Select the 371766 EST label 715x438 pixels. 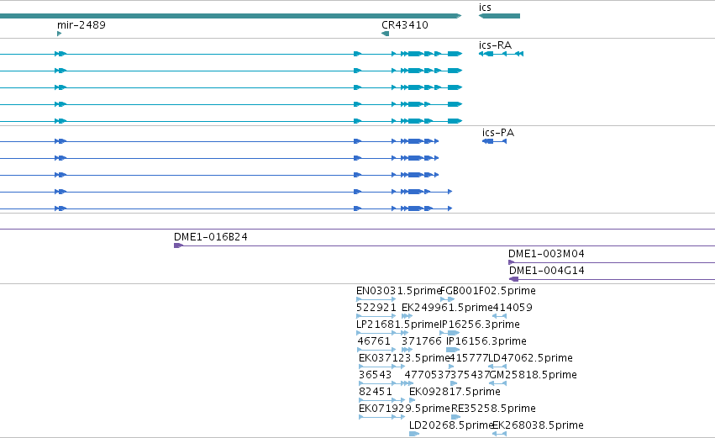(x=421, y=341)
